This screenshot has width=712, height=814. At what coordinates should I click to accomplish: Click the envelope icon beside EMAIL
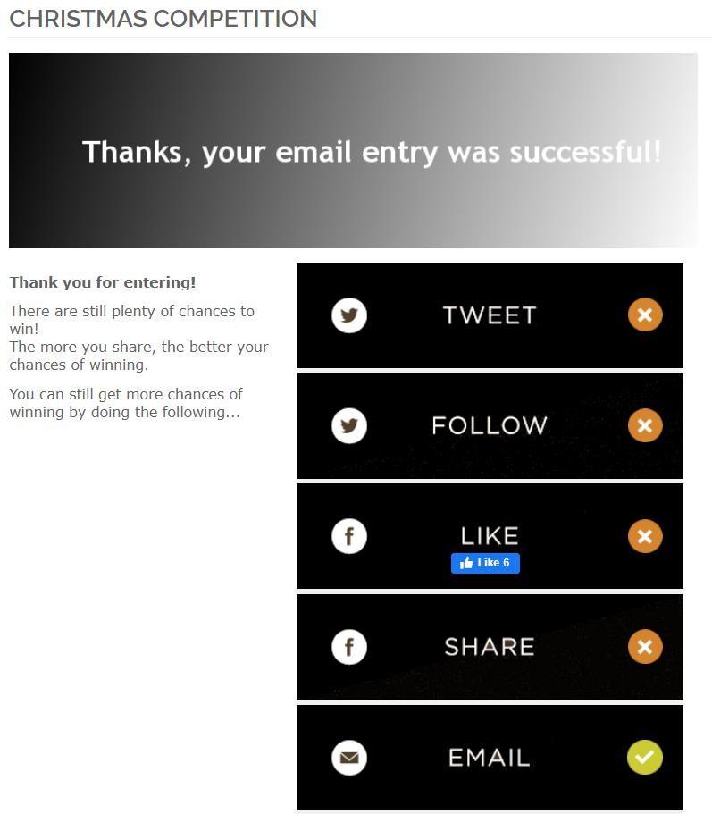tap(349, 758)
